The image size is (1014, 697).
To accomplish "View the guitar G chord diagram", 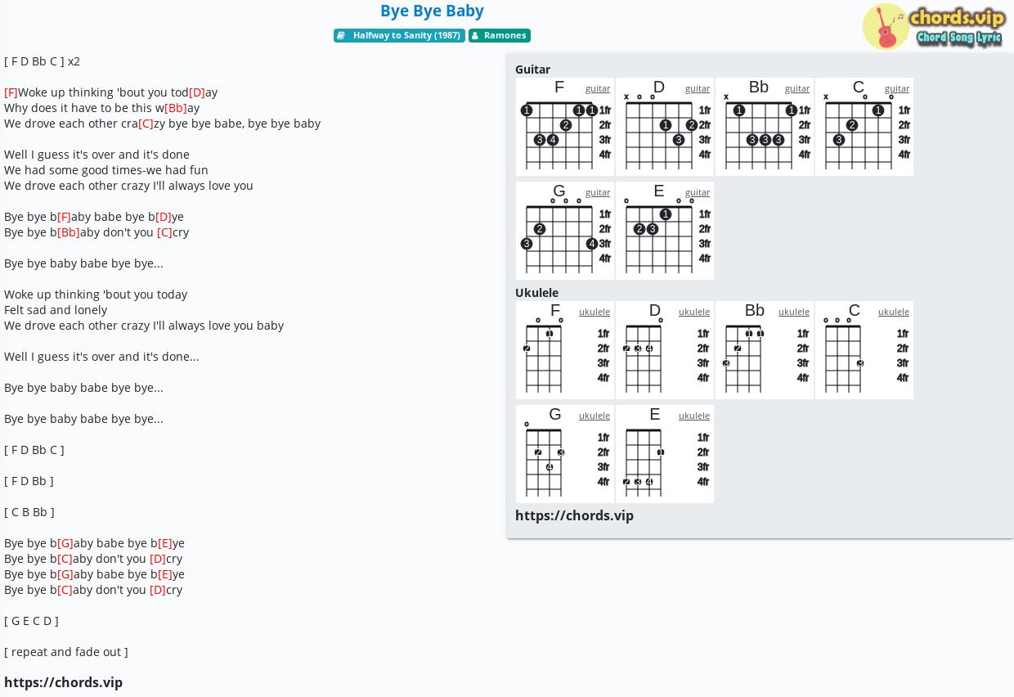I will (565, 231).
